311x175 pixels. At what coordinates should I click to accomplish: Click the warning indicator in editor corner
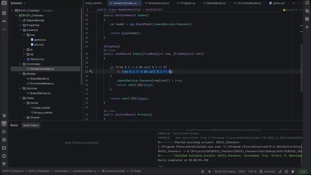[x=285, y=10]
